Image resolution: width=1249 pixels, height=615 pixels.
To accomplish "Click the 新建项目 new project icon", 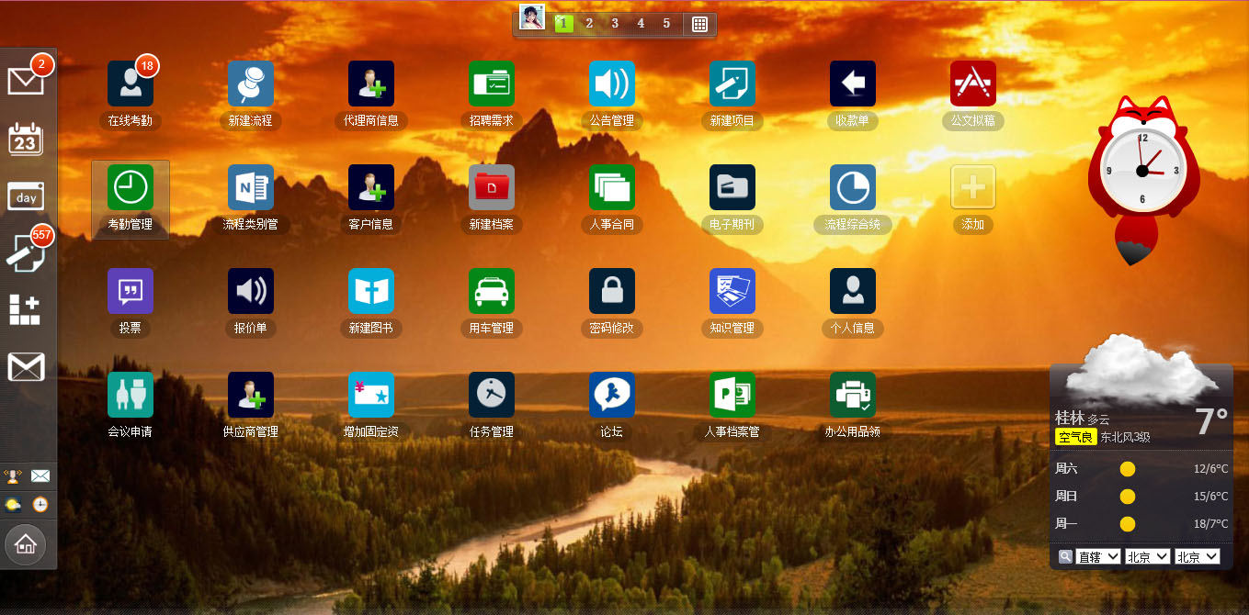I will point(732,84).
